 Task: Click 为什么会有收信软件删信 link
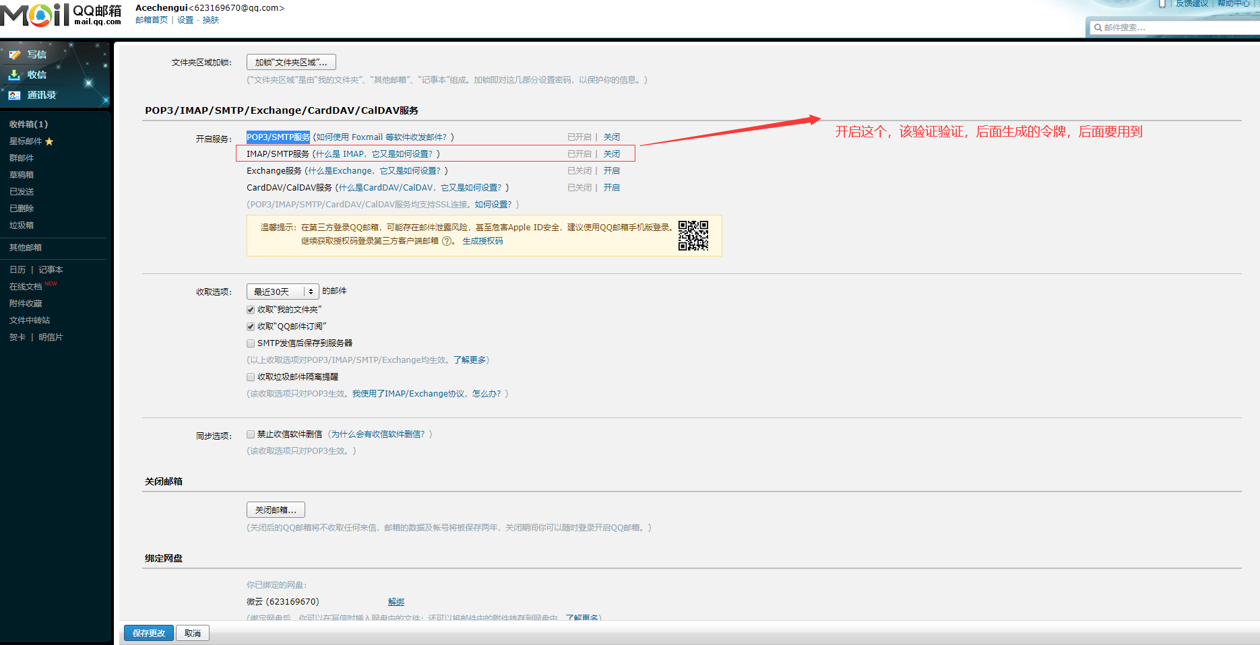[x=378, y=434]
